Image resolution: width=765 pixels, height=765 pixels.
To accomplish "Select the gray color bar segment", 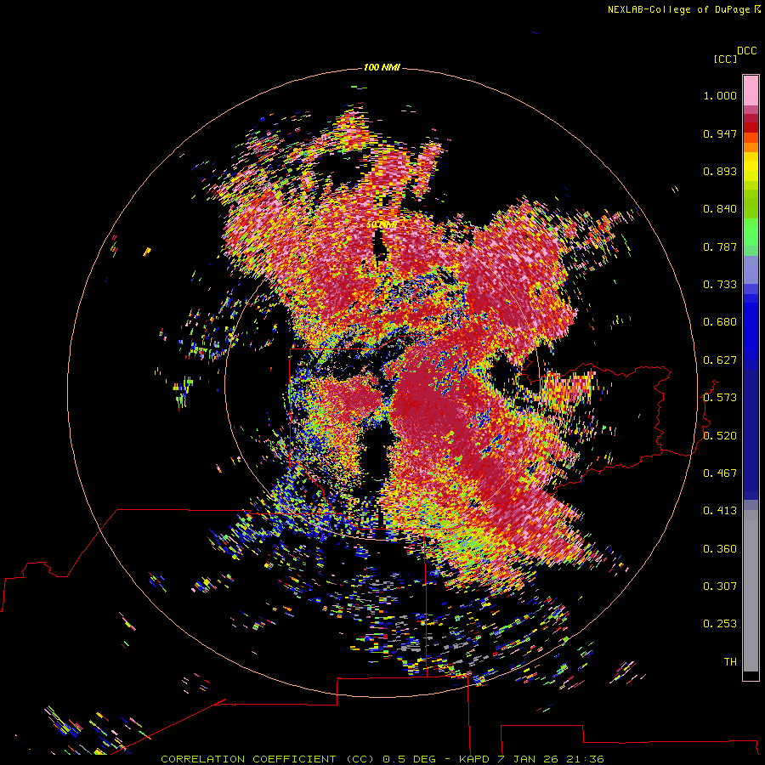I will [751, 591].
